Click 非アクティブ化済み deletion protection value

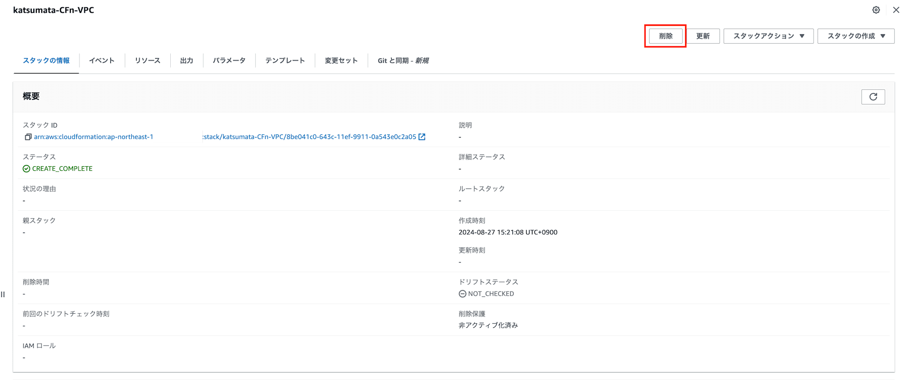coord(488,325)
